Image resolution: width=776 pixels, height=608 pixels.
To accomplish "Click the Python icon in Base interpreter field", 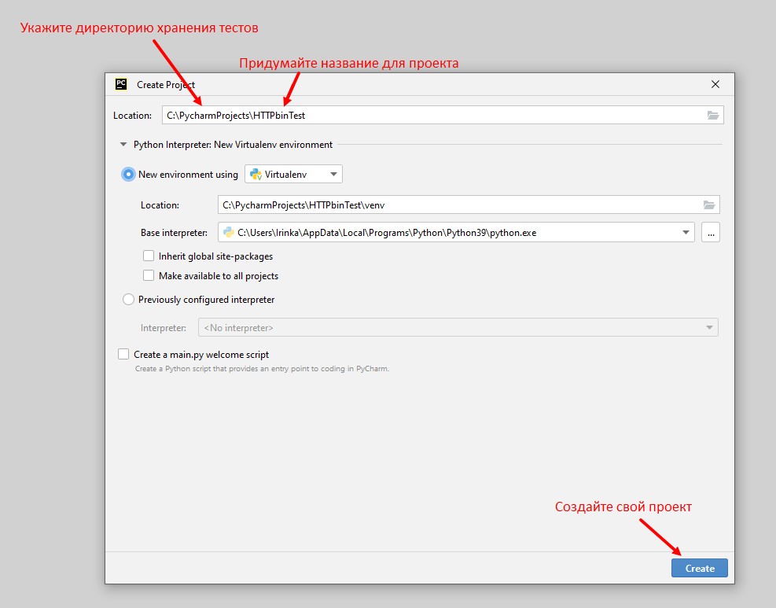I will tap(229, 232).
